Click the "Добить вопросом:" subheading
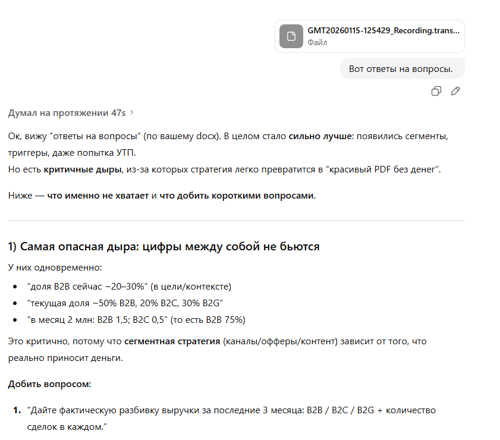The image size is (500, 440). click(49, 384)
